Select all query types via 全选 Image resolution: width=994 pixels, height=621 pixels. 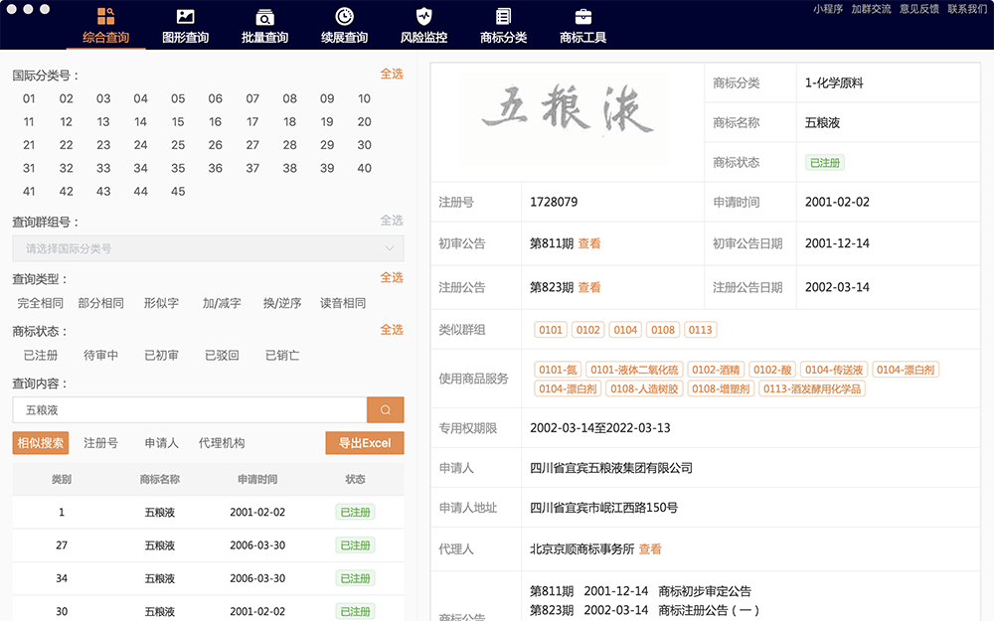click(x=392, y=277)
